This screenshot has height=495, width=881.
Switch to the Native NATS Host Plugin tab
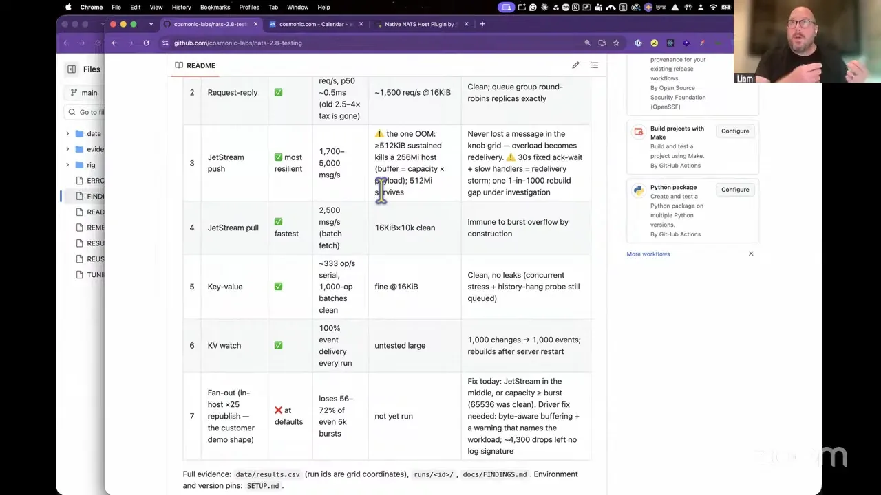click(x=420, y=24)
